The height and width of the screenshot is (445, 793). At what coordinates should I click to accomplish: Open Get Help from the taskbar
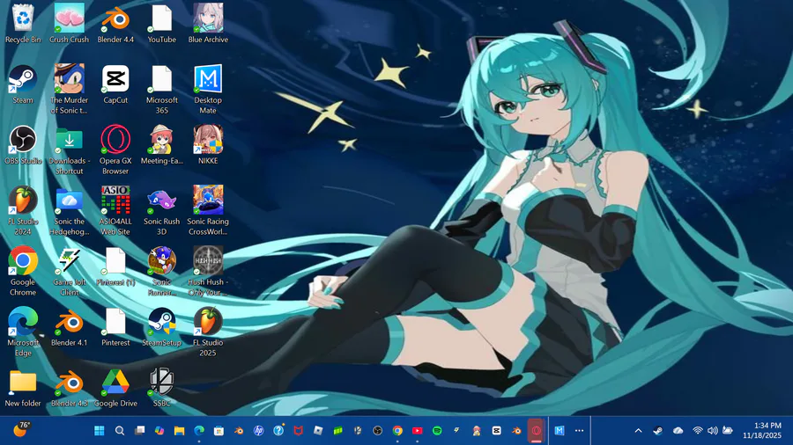point(278,430)
